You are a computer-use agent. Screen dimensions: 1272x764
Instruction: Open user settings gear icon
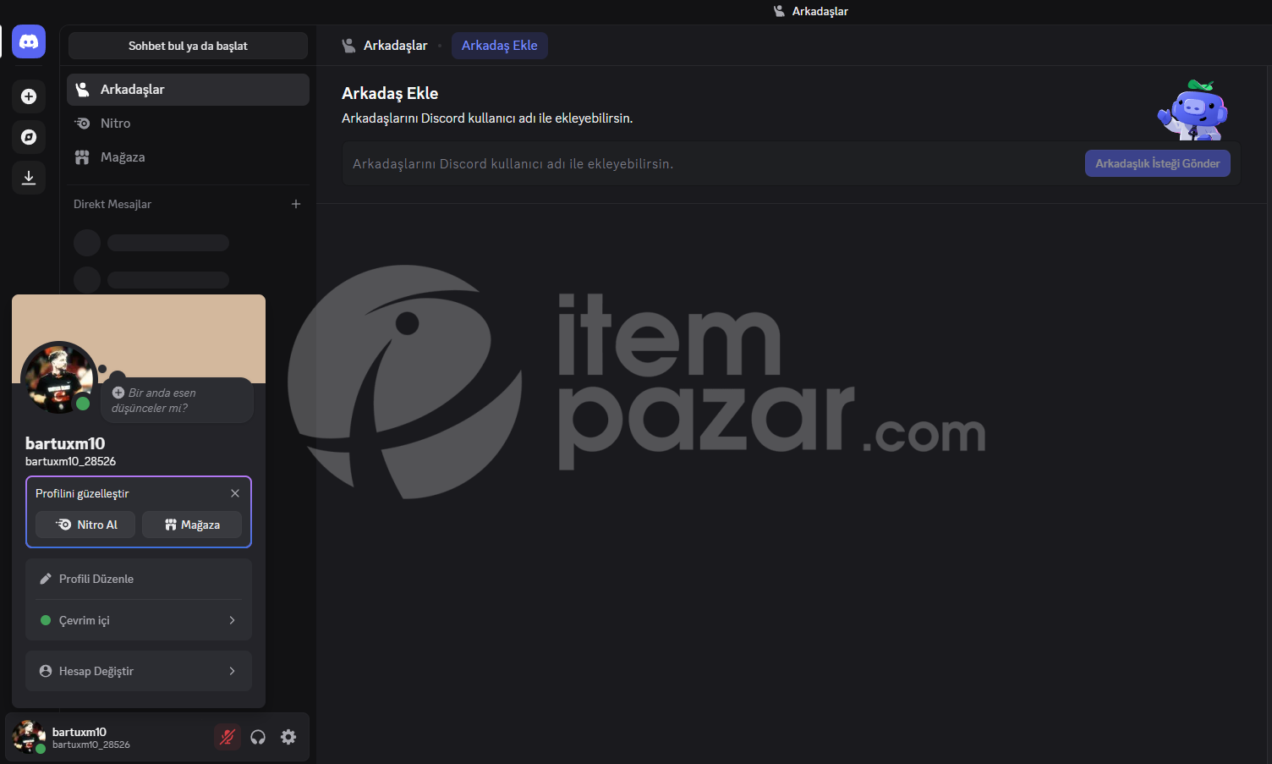click(288, 737)
